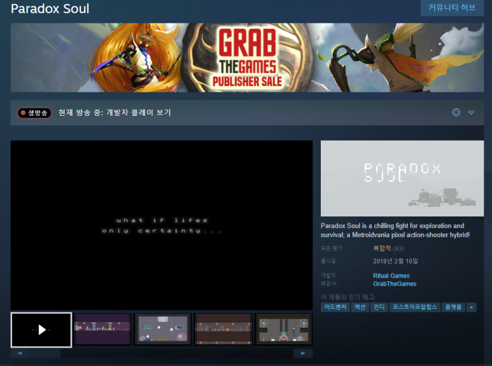Open the Grab The Games Publisher Sale banner

[x=247, y=57]
